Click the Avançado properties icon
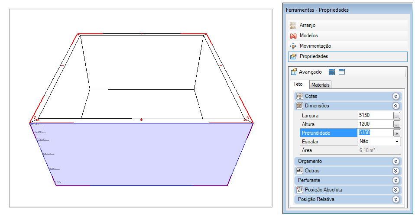The width and height of the screenshot is (415, 217). coord(294,72)
